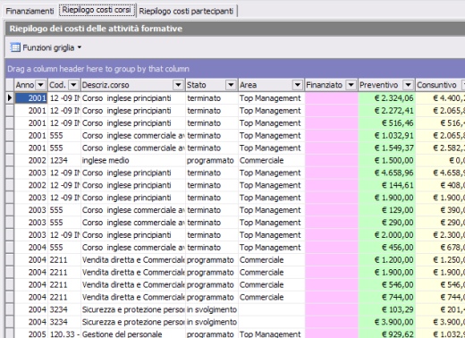This screenshot has width=465, height=338.
Task: Click the Consuntivo value € 4.400
Action: tap(441, 98)
